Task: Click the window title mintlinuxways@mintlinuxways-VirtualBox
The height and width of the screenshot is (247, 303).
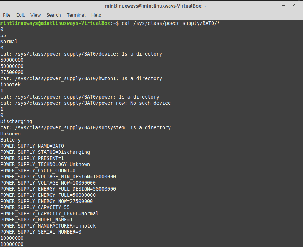Action: tap(156, 6)
